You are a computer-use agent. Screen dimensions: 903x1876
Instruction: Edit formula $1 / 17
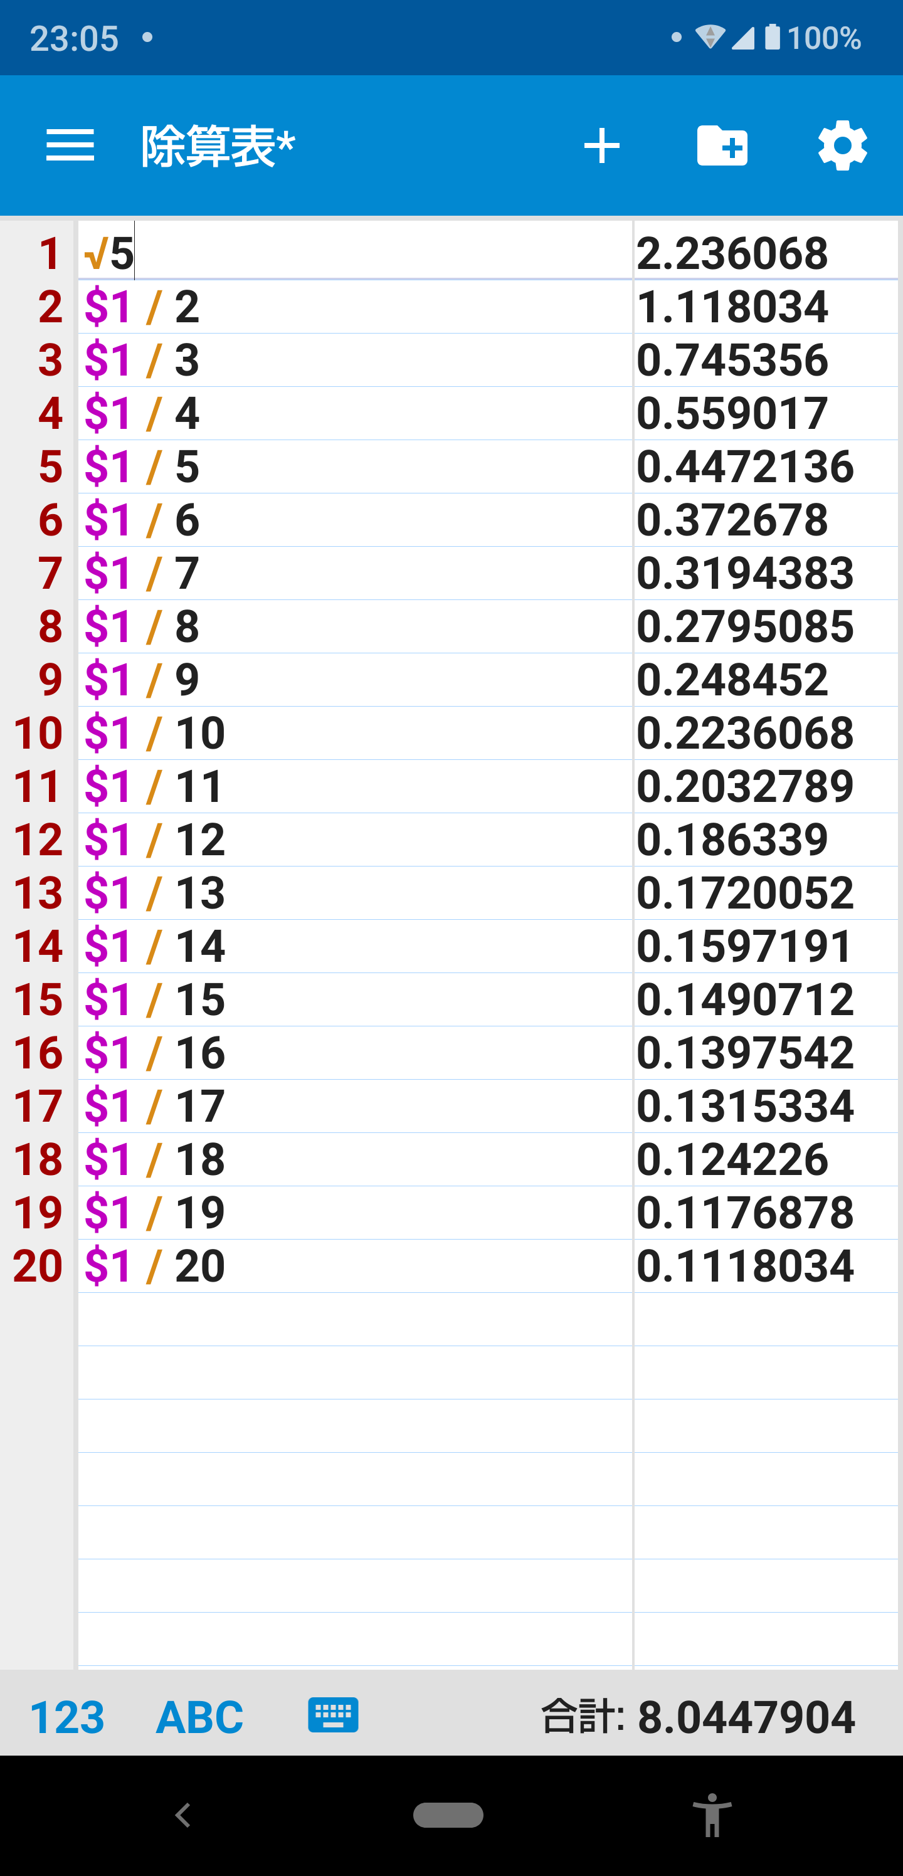356,1105
